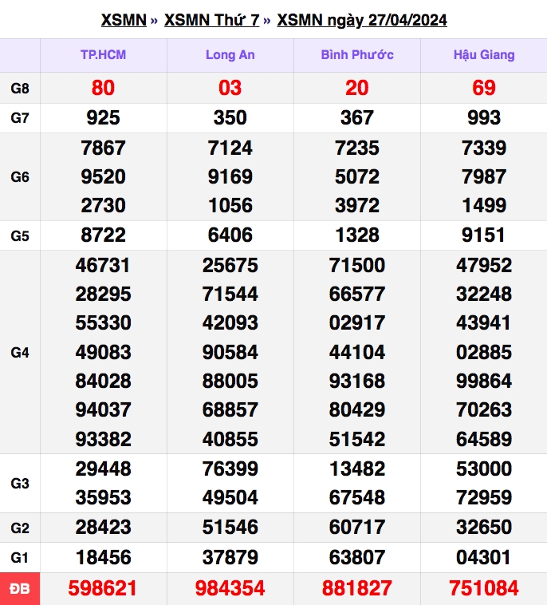Click Hậu Giang G7 result 993

pos(484,117)
